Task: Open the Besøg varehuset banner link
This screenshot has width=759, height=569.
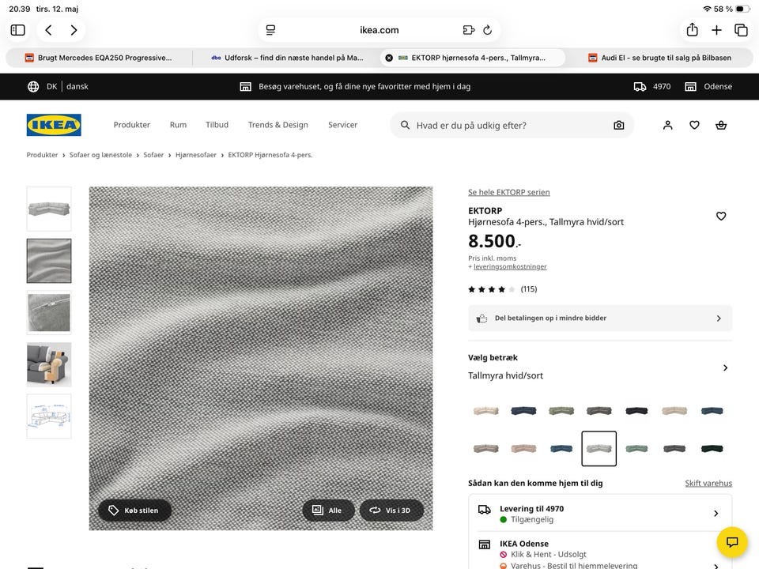Action: tap(355, 87)
